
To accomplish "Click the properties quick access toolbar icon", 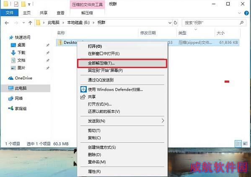I will click(16, 4).
